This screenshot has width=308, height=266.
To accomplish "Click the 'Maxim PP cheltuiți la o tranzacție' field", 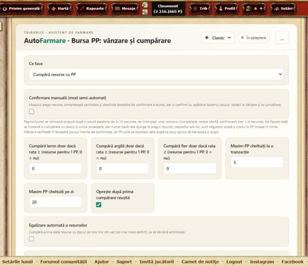I will (x=257, y=162).
